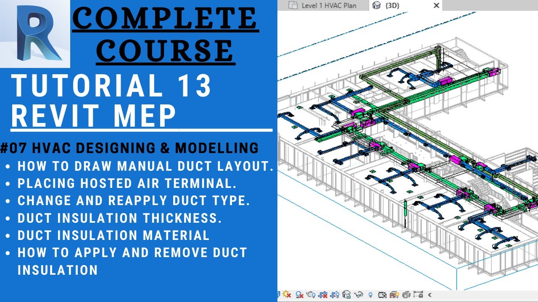Open Temporary View Properties icon

383,294
